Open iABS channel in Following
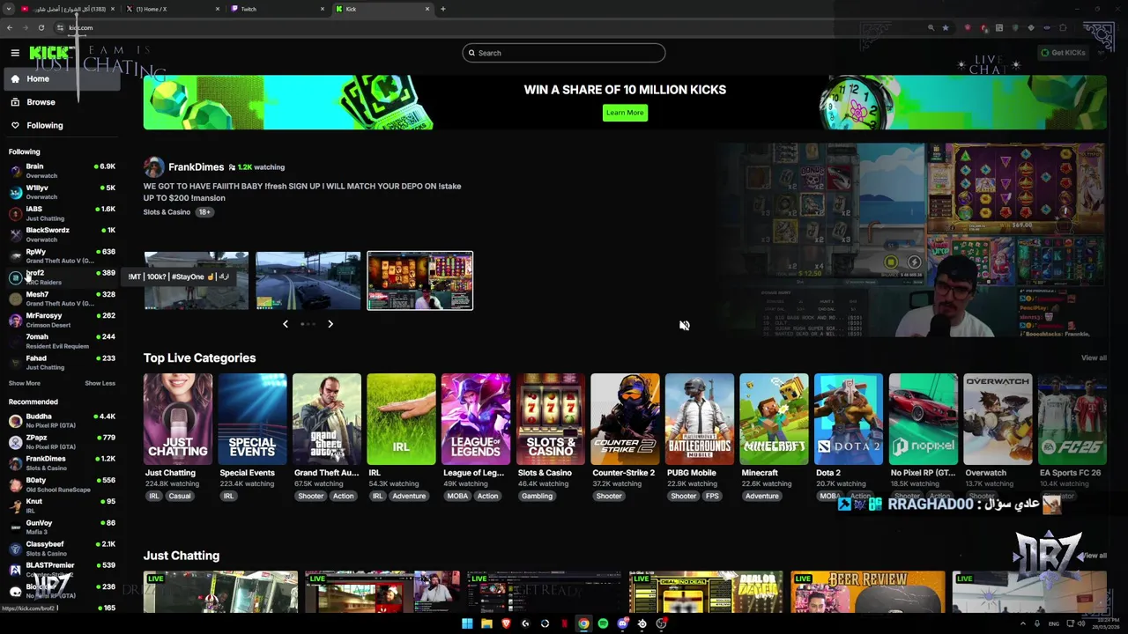This screenshot has height=634, width=1128. [60, 213]
